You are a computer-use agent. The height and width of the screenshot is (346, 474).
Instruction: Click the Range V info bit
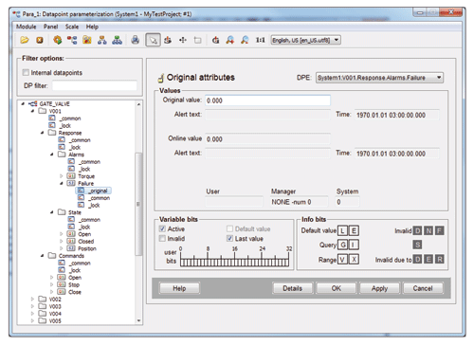pos(342,260)
